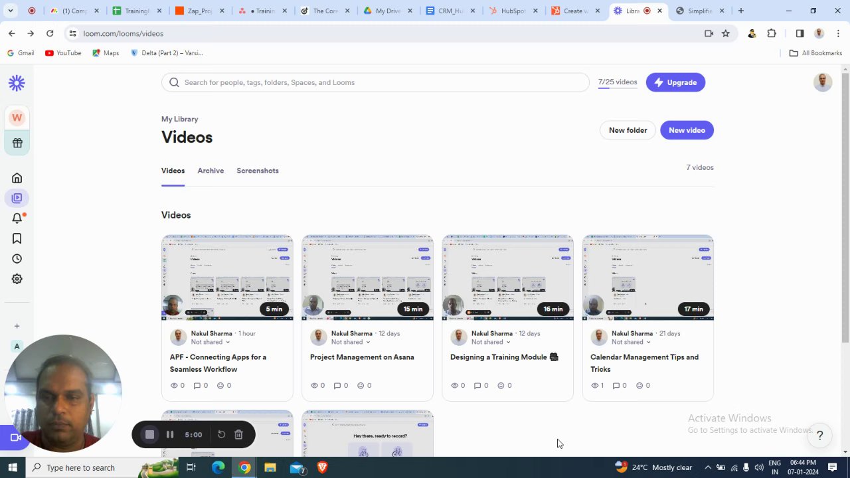Switch to the HubSpot browser tab
The width and height of the screenshot is (850, 478).
(x=513, y=11)
